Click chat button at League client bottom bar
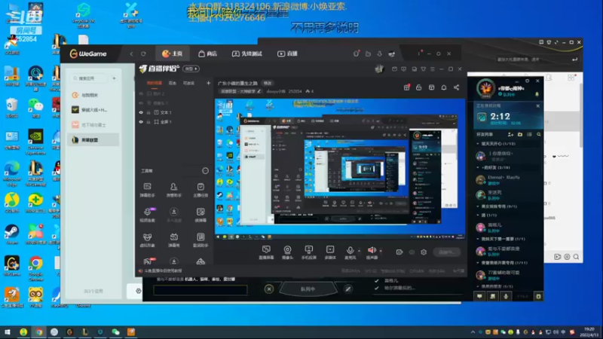 (x=479, y=296)
